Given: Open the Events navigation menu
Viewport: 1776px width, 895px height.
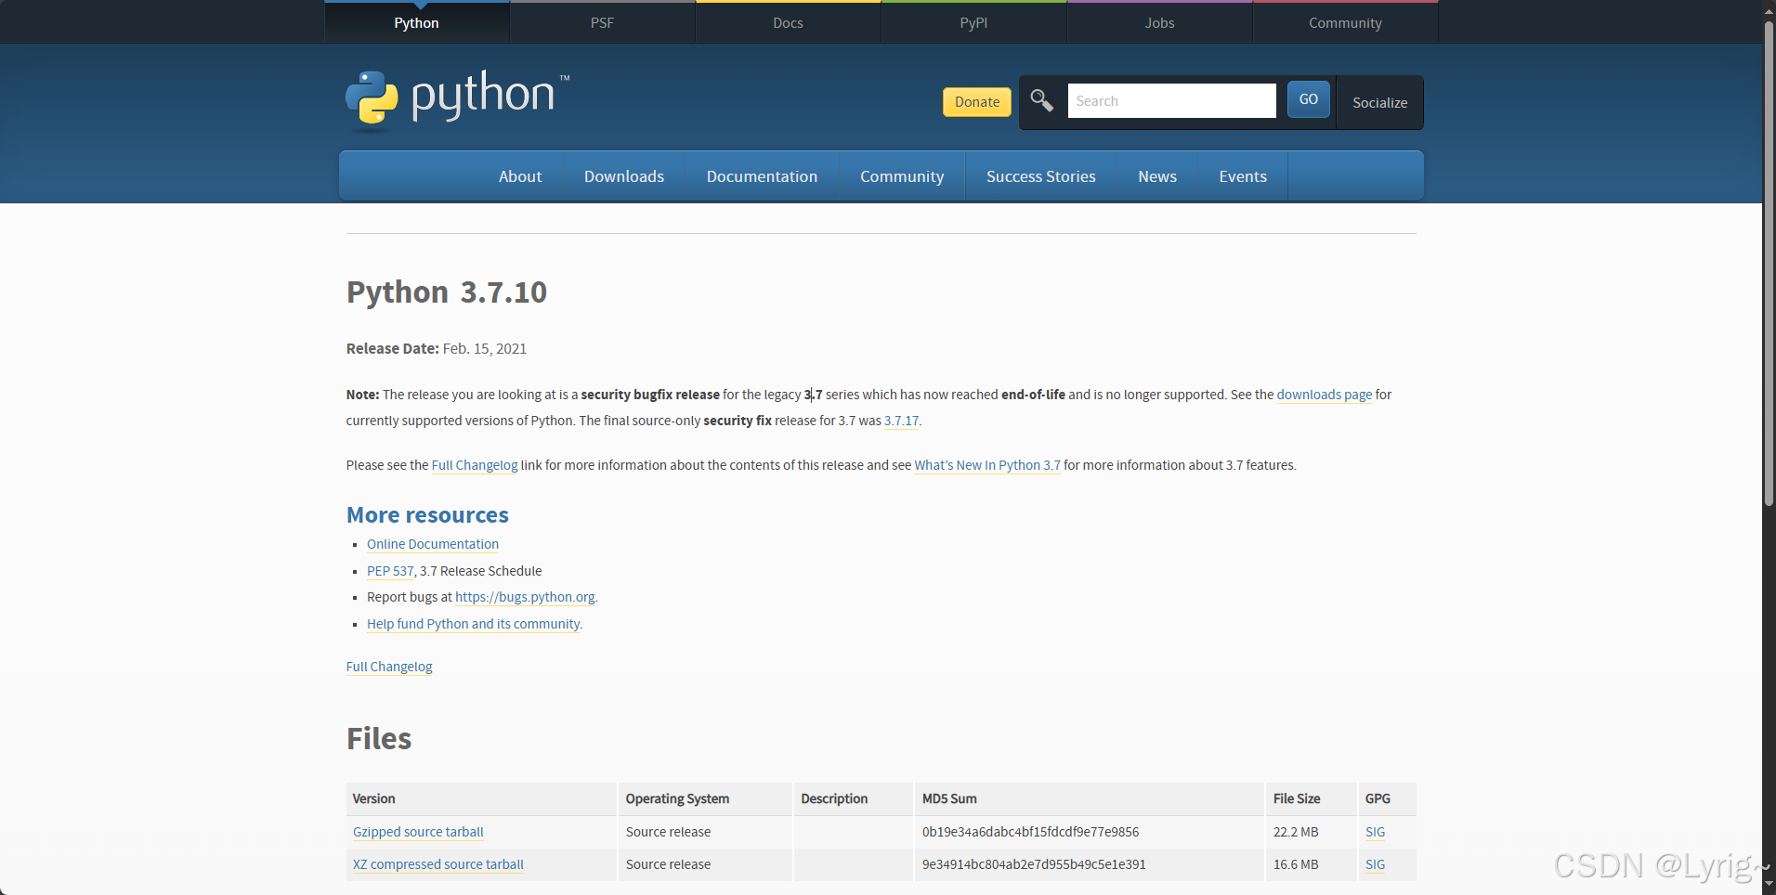Looking at the screenshot, I should (x=1243, y=176).
